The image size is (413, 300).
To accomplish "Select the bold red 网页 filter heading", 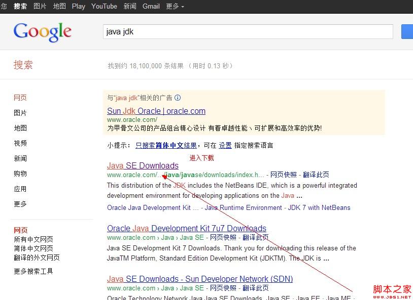I will pos(20,230).
